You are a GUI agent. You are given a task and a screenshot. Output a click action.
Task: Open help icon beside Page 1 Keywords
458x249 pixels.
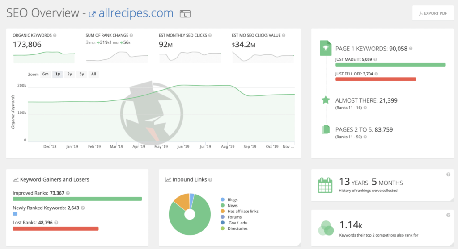411,48
